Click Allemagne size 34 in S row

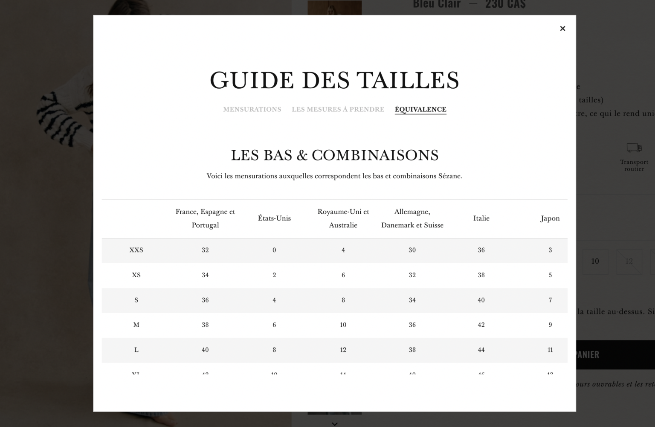click(x=412, y=300)
